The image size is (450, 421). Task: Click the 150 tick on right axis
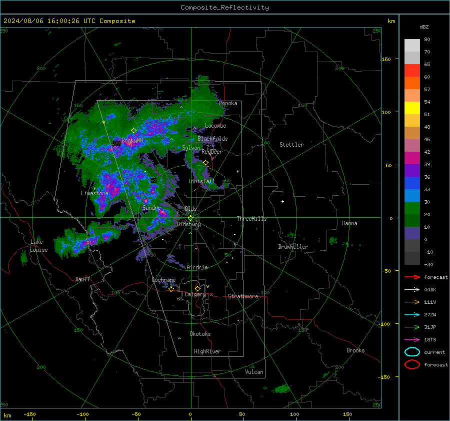(x=386, y=59)
